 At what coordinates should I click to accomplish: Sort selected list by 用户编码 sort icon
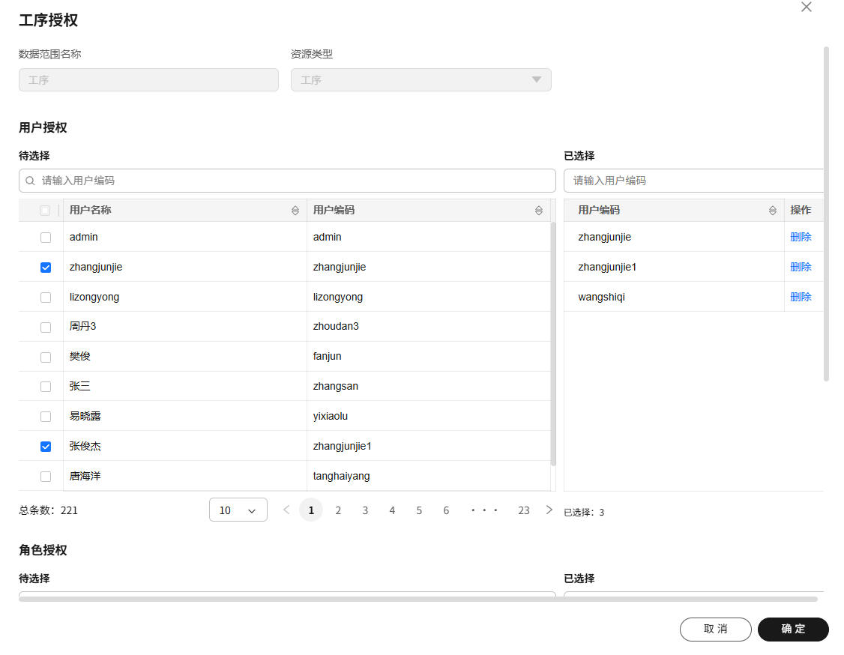pyautogui.click(x=773, y=211)
